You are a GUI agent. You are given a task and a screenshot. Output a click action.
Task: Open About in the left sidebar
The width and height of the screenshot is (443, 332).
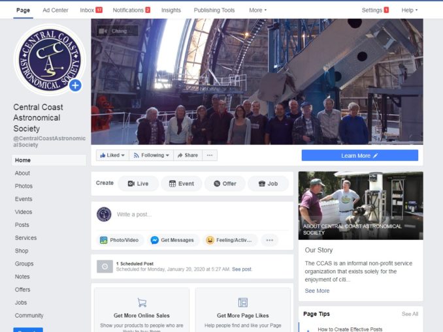pyautogui.click(x=22, y=174)
